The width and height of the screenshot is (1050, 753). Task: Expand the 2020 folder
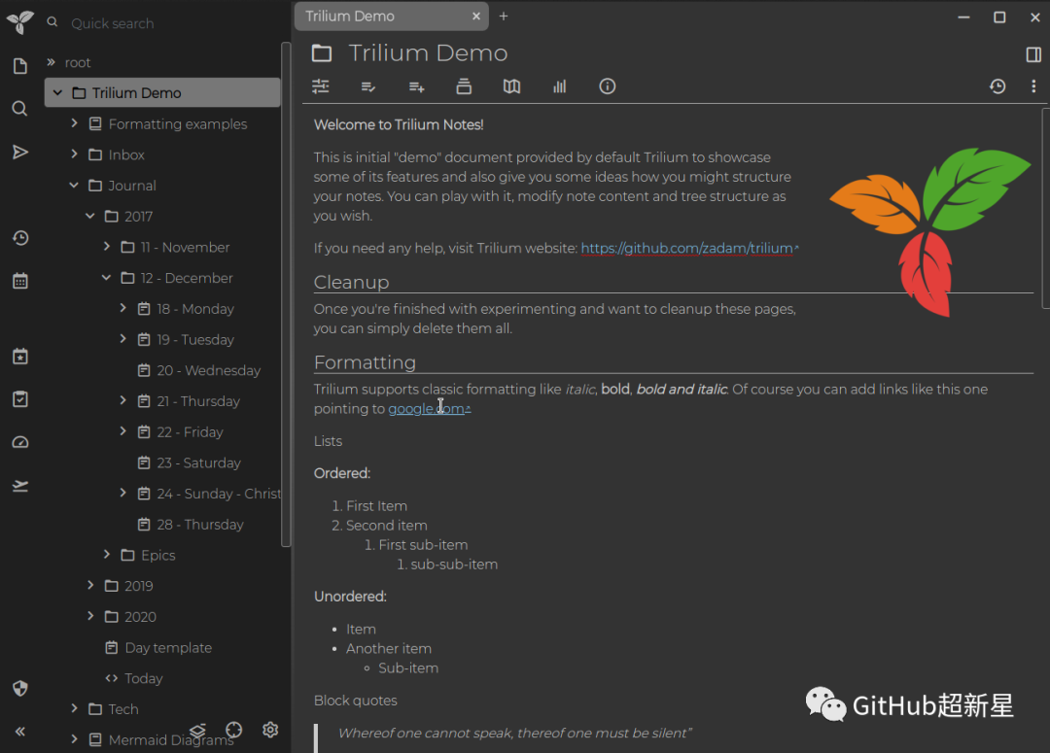(90, 616)
